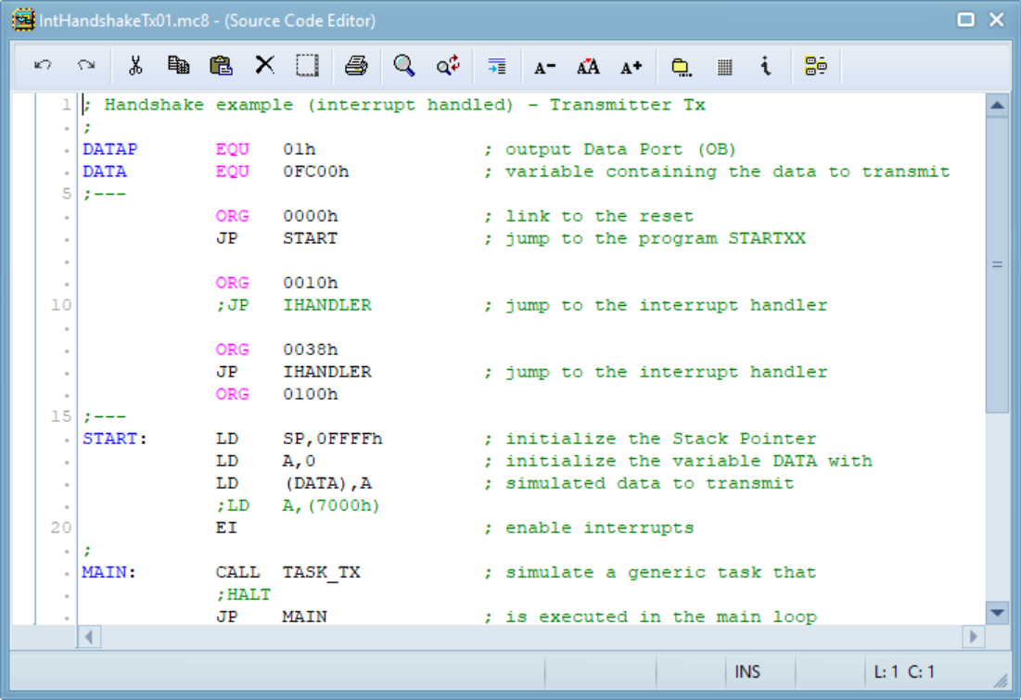Decrease font size with A- icon

544,67
